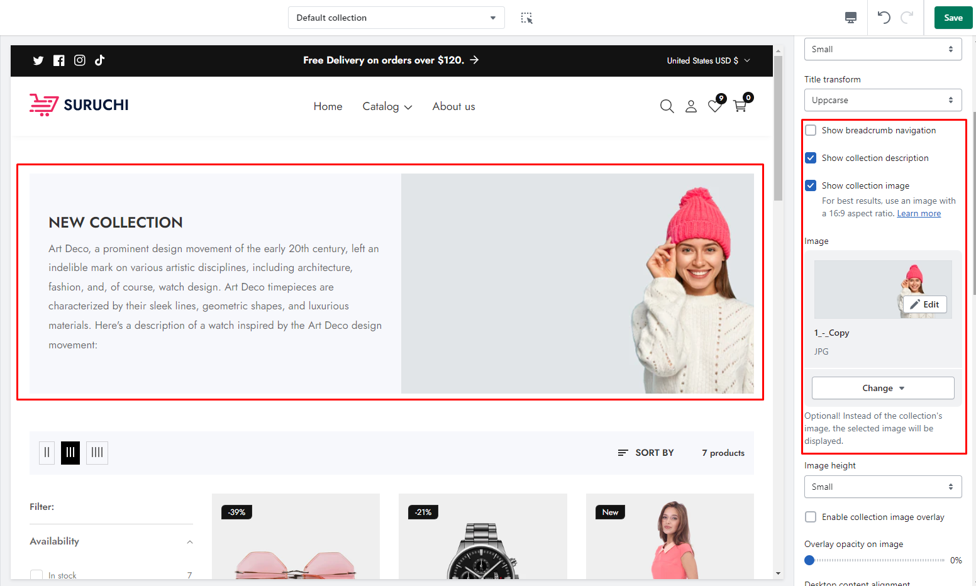Open the Small size dropdown above Title transform

[x=883, y=49]
